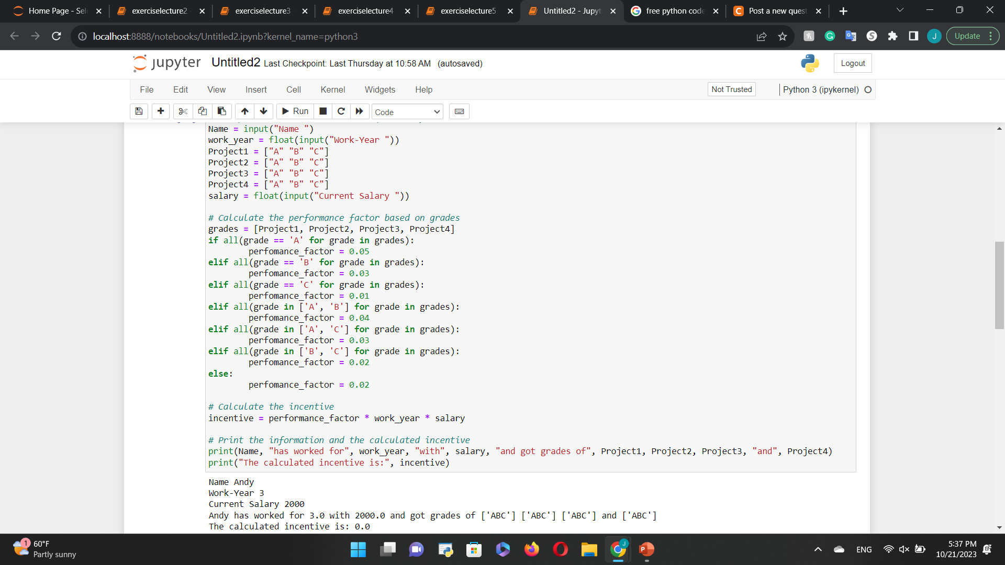Image resolution: width=1005 pixels, height=565 pixels.
Task: Switch to the exerciselecture3 browser tab
Action: tap(260, 10)
